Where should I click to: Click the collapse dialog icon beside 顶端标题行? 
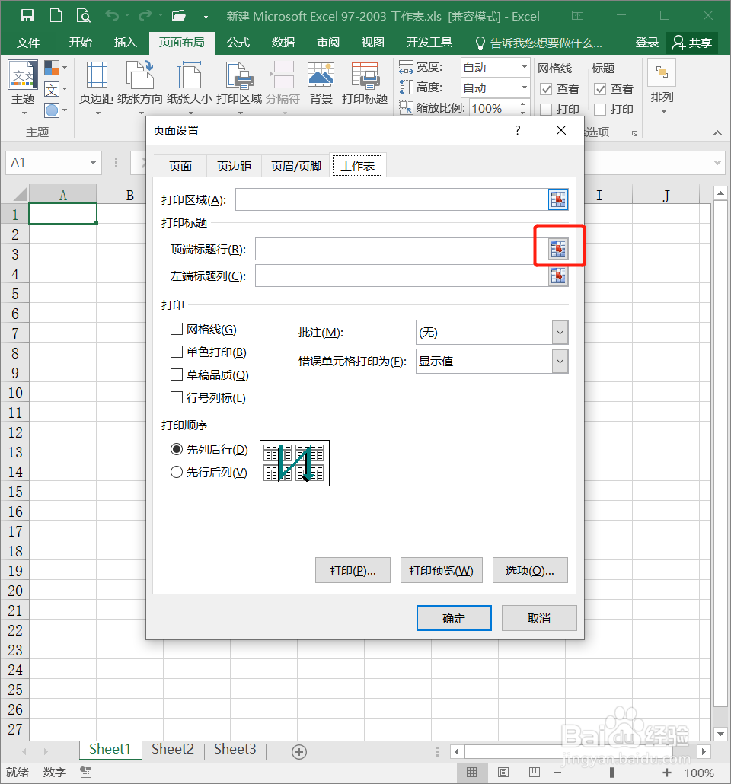(x=558, y=248)
